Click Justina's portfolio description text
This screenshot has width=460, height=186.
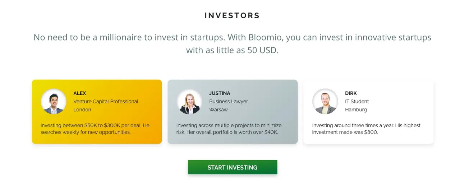[x=229, y=129]
